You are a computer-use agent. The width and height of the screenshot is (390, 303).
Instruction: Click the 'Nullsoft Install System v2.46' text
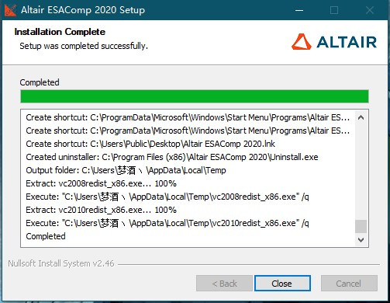pos(61,263)
